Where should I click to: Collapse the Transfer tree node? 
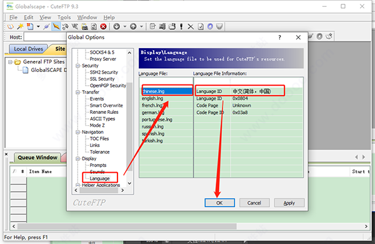[x=77, y=92]
